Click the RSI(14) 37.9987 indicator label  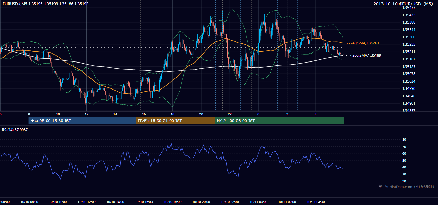(x=15, y=130)
